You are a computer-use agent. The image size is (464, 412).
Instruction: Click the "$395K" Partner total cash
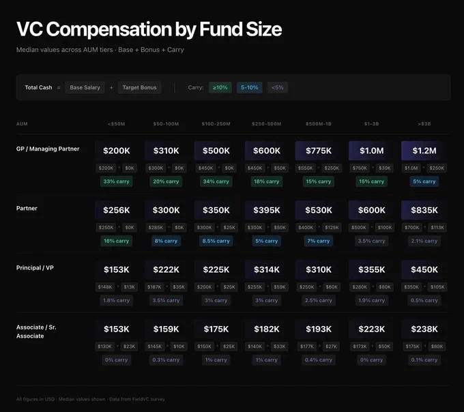[267, 210]
